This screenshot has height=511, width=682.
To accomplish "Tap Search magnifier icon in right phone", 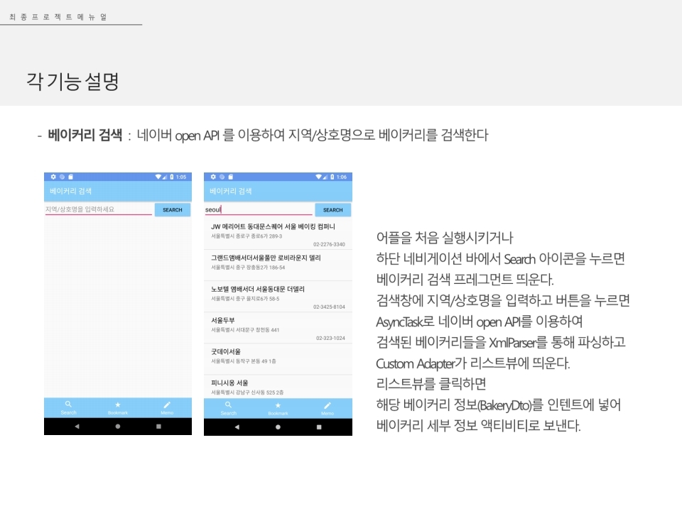I will click(228, 405).
